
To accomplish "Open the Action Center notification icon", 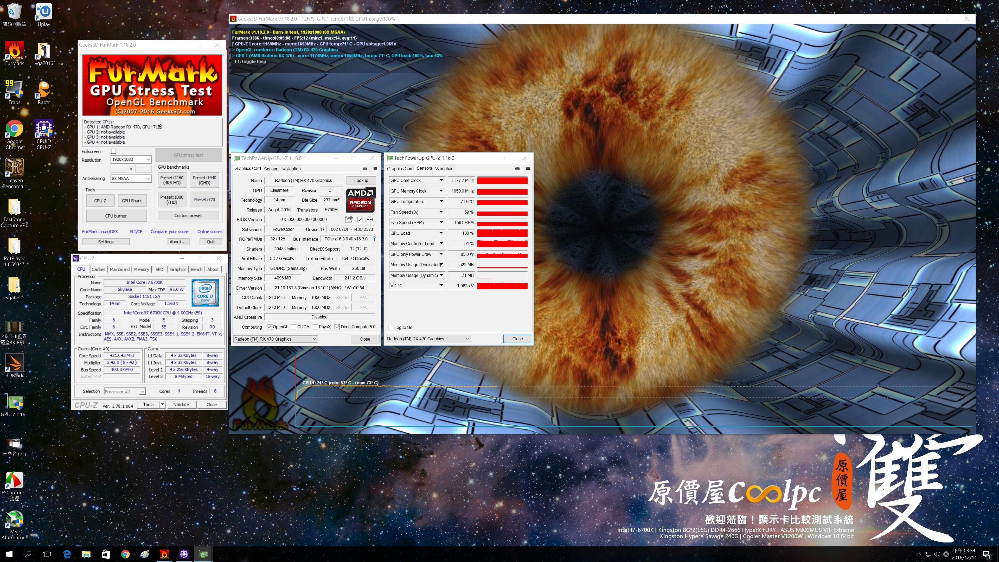I will tap(986, 554).
